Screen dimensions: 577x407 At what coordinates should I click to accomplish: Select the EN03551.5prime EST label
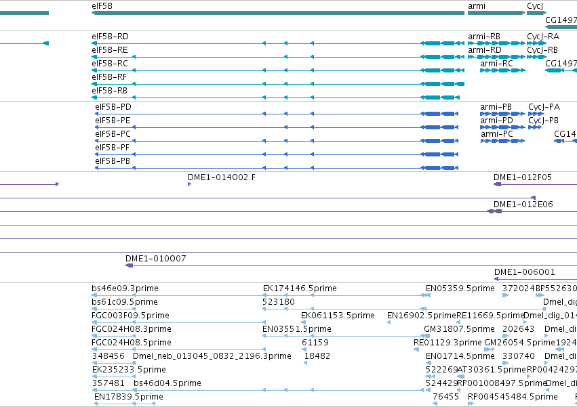pyautogui.click(x=297, y=329)
